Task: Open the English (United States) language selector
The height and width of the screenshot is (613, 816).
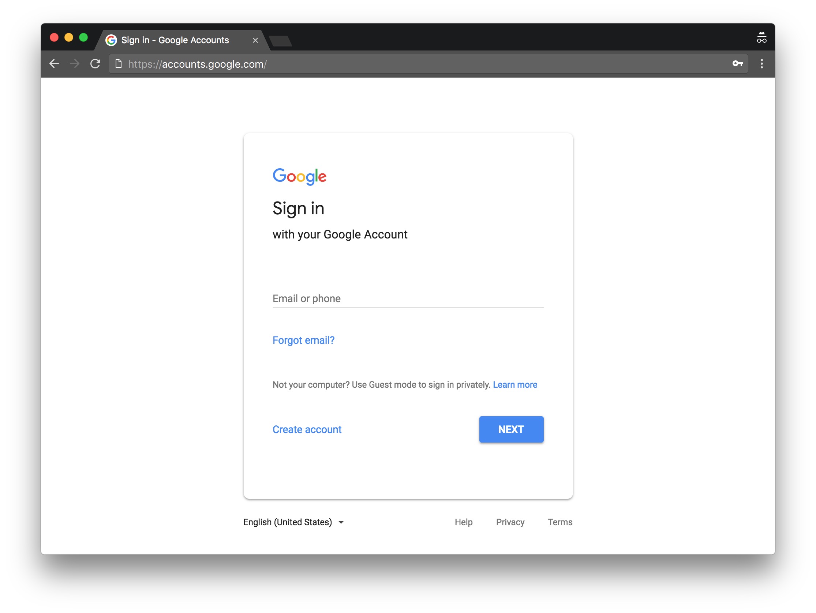Action: click(x=288, y=522)
